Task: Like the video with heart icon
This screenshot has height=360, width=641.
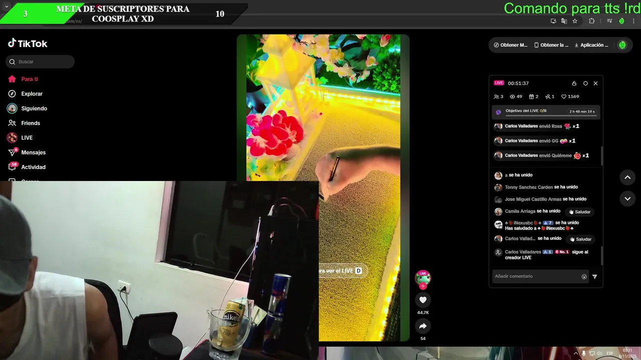Action: pos(423,299)
